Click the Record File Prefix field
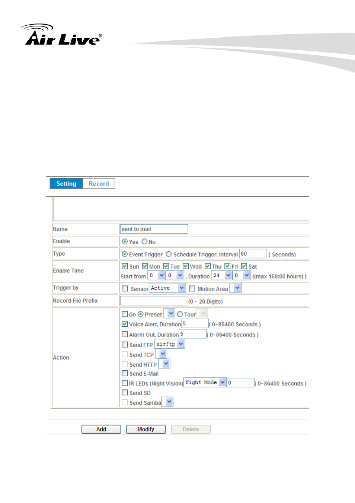355x503 pixels. tap(154, 300)
